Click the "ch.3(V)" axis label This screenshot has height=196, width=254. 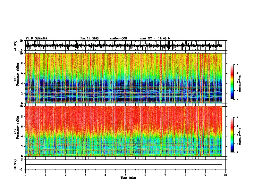coord(15,164)
